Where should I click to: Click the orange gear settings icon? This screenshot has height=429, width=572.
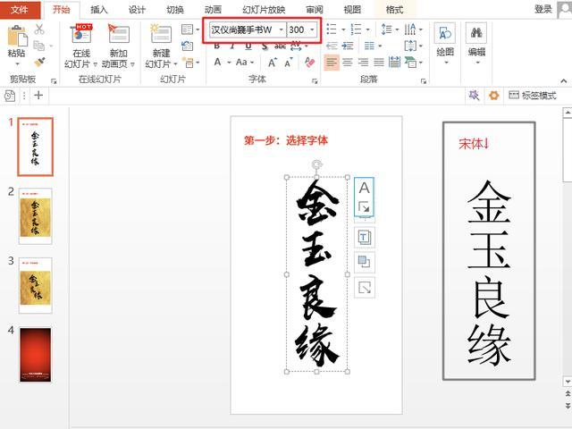click(493, 96)
